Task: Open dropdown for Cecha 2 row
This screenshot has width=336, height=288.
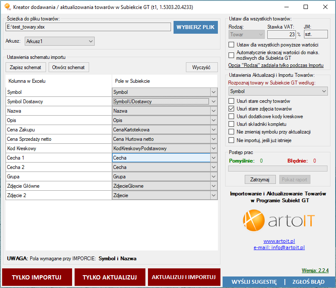Action: [214, 167]
